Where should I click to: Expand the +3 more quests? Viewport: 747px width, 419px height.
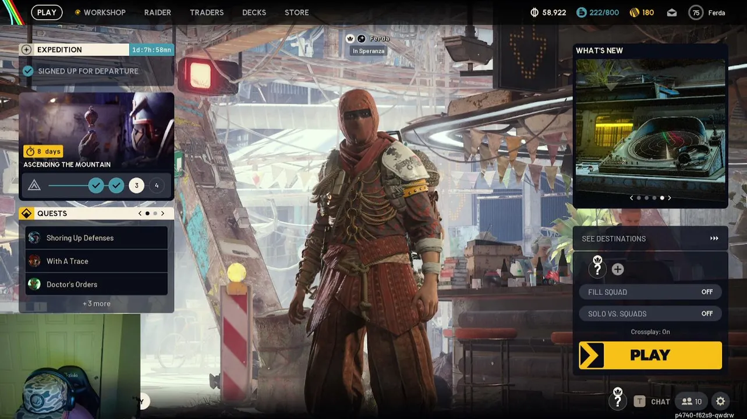[97, 304]
